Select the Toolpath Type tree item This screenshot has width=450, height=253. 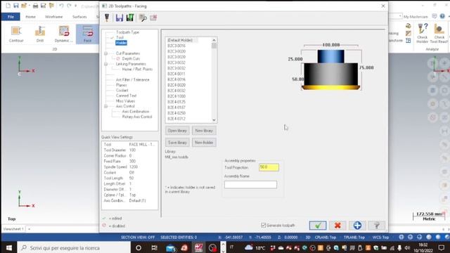[127, 32]
